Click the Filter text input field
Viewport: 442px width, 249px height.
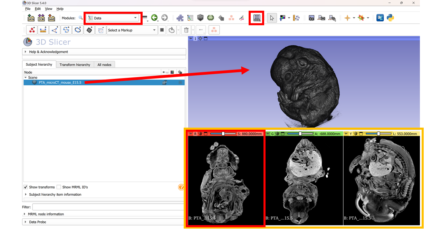(x=108, y=207)
